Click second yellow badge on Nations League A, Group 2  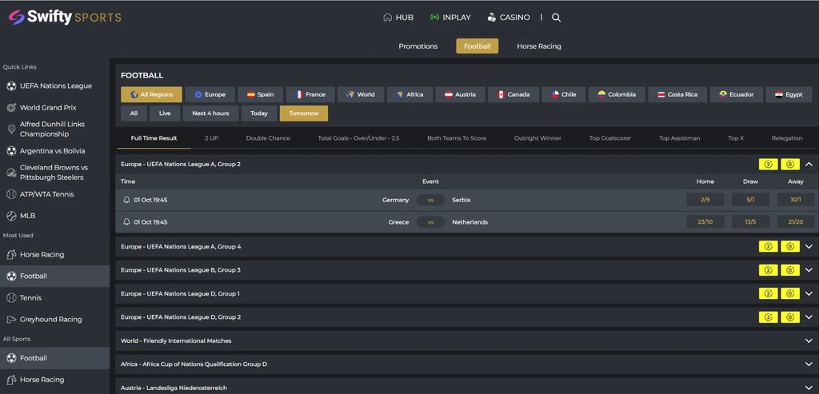[790, 165]
